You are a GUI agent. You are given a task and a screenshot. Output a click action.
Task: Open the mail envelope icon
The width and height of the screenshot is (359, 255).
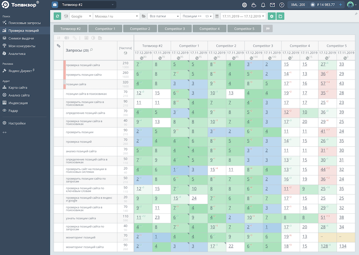point(272,4)
